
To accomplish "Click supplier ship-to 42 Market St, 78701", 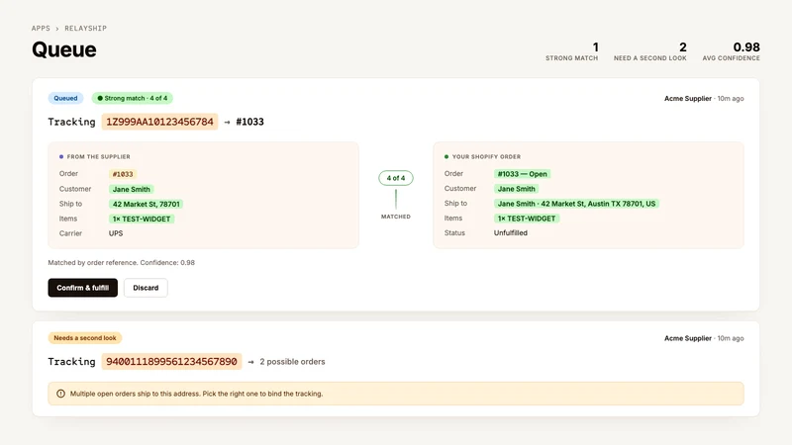I will coord(146,204).
